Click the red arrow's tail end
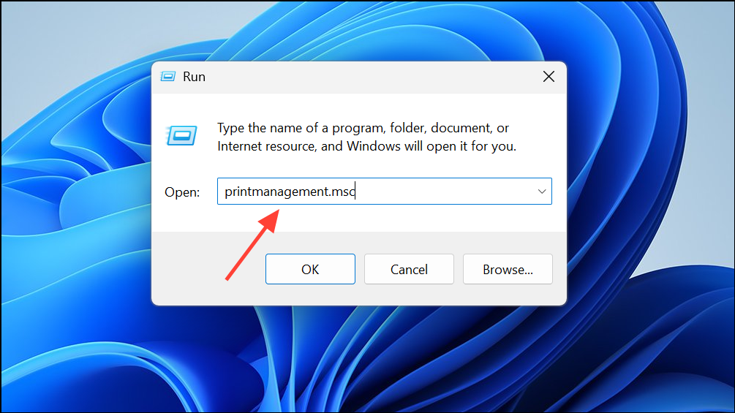This screenshot has width=735, height=413. (x=228, y=278)
